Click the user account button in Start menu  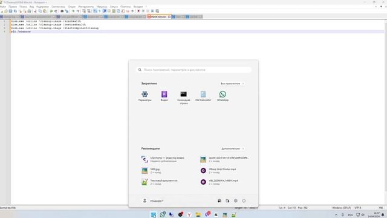point(153,201)
